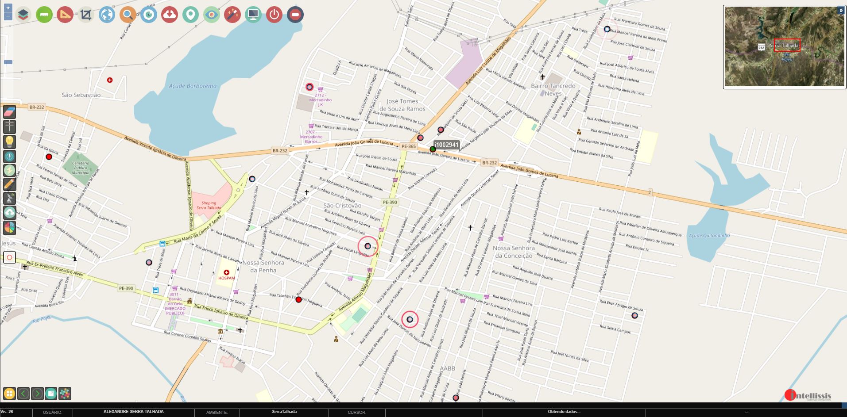Viewport: 847px width, 417px height.
Task: Collapse the overview minimap panel
Action: [841, 10]
